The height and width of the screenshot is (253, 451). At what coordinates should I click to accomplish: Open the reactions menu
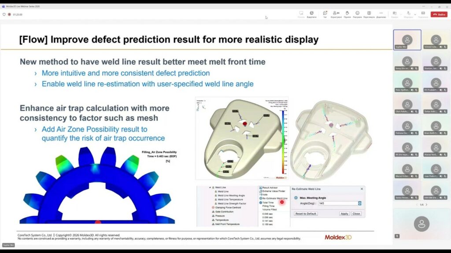[x=358, y=14]
